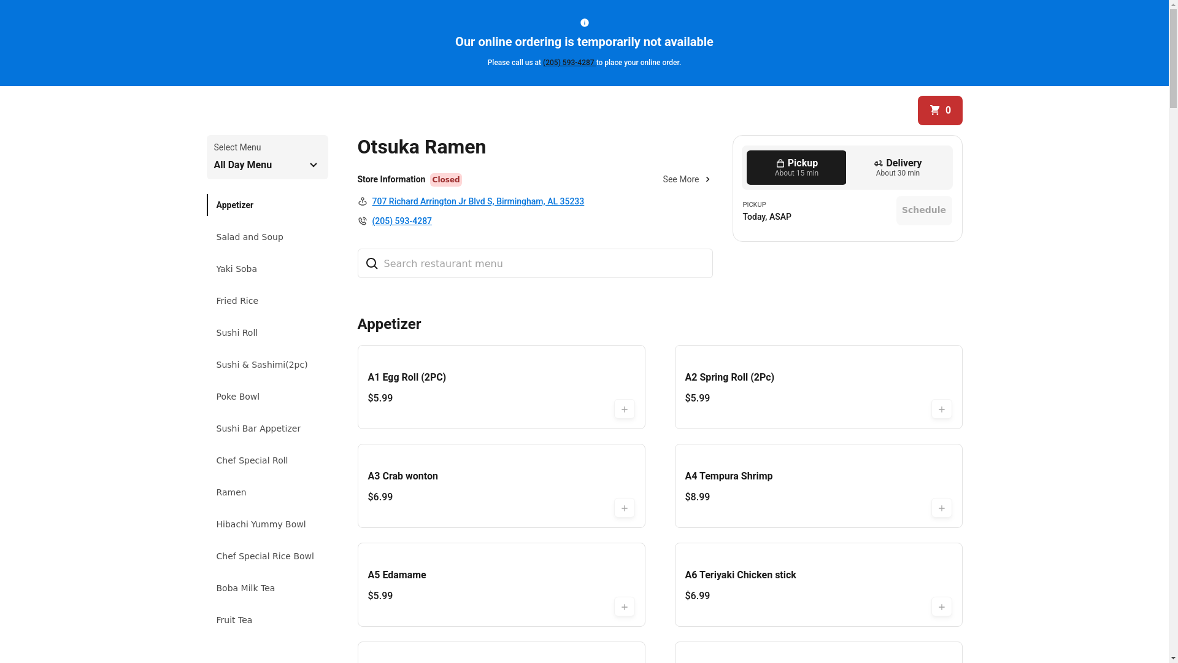Click the magnifier icon in the search bar
1178x663 pixels.
(x=372, y=263)
